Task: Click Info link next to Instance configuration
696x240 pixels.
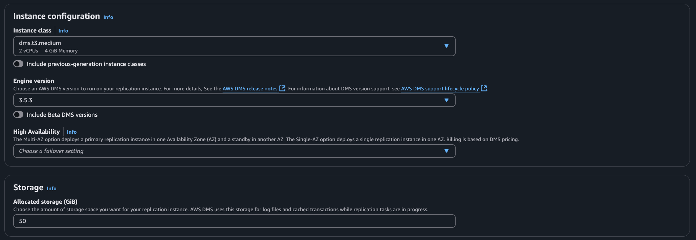Action: pyautogui.click(x=108, y=17)
